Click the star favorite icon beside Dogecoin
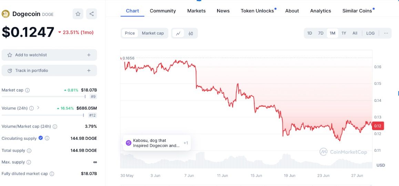This screenshot has width=399, height=186. [x=78, y=14]
